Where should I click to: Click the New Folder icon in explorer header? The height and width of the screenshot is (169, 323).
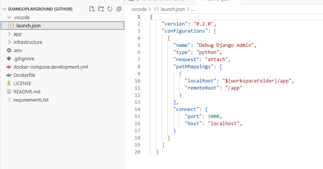[101, 9]
